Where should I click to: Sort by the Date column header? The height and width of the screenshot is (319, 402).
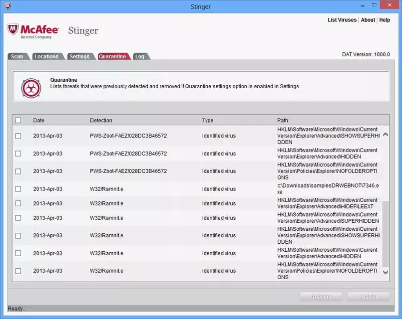(x=39, y=120)
